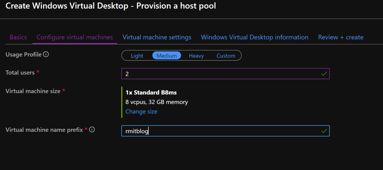Click the Virtual machine name prefix field
The height and width of the screenshot is (170, 383).
[x=225, y=131]
